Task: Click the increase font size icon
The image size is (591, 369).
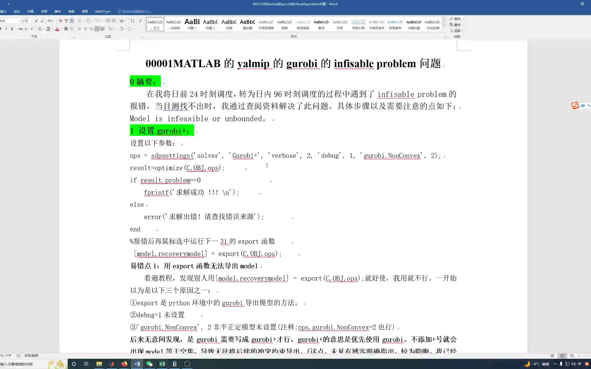Action: (36, 21)
